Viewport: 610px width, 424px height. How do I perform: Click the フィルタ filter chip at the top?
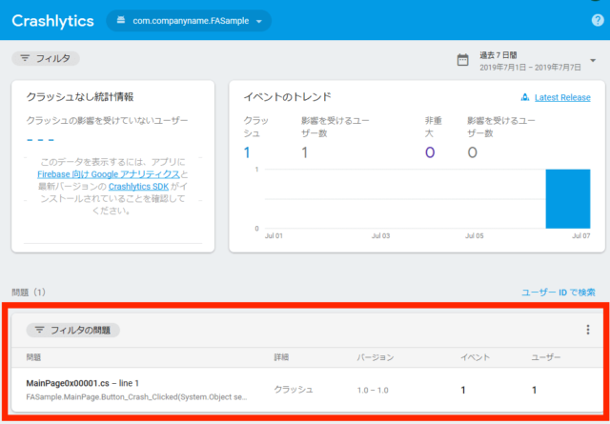point(46,58)
